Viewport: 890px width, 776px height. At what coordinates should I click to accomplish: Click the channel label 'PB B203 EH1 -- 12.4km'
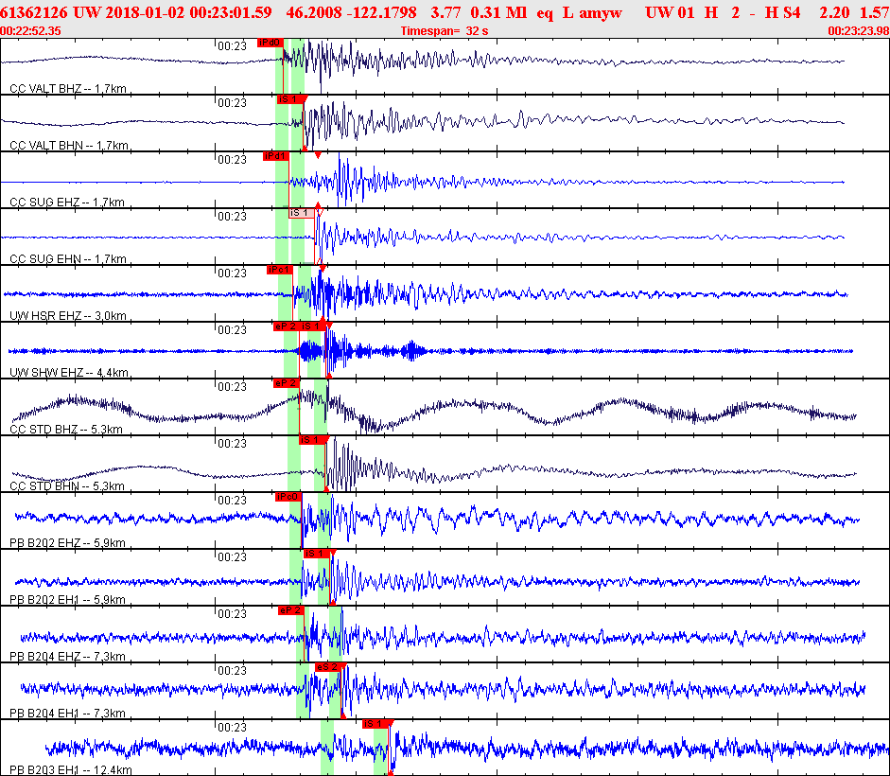pos(71,770)
